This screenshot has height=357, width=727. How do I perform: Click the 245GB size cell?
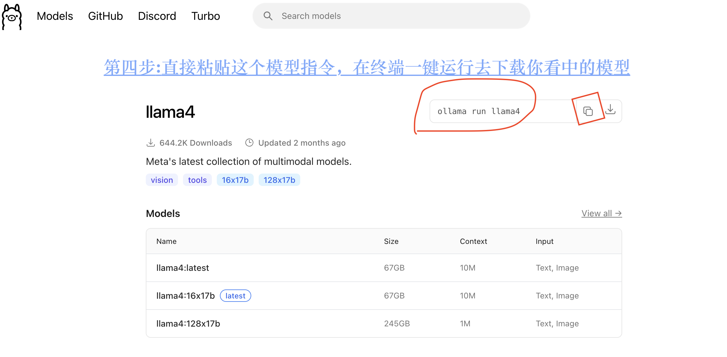tap(397, 324)
